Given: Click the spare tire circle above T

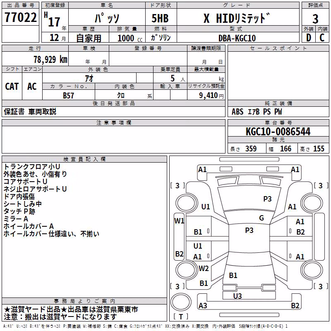Looking at the screenshot, I should [181, 302].
